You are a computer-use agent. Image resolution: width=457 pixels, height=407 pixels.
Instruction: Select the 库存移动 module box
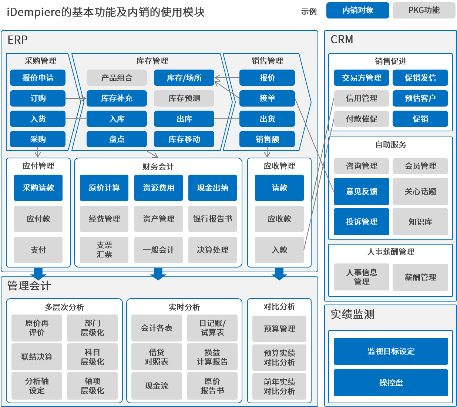click(184, 139)
